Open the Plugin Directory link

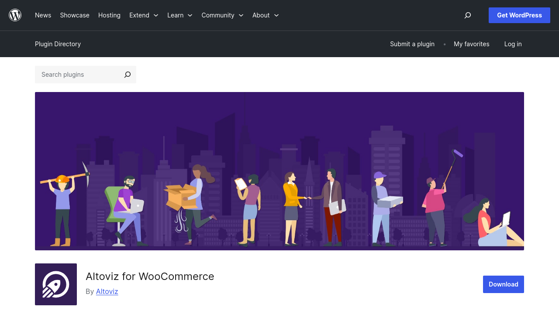pyautogui.click(x=58, y=44)
